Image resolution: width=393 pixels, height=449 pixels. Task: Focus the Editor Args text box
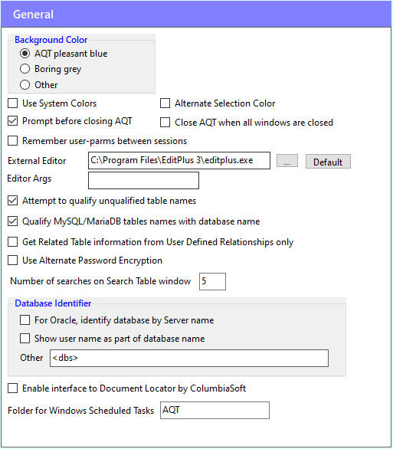[x=143, y=180]
